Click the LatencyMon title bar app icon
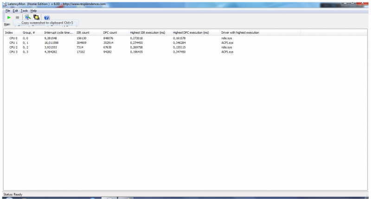Screen dimensions: 371x199 4,4
